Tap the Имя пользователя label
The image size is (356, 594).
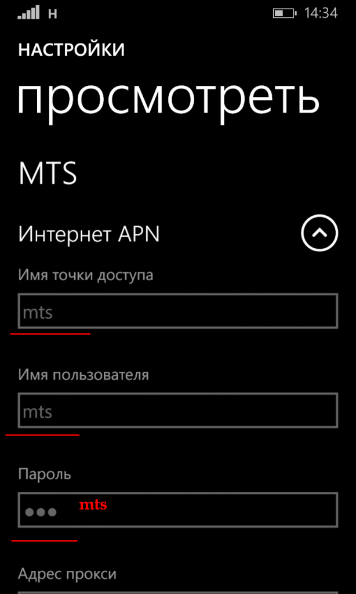[x=83, y=375]
